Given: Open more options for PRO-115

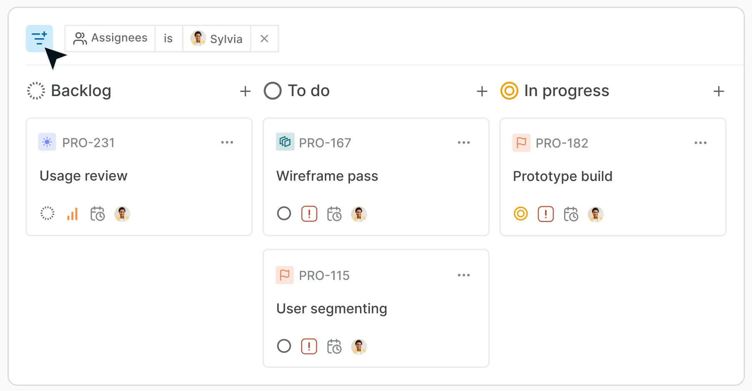Looking at the screenshot, I should pos(464,275).
